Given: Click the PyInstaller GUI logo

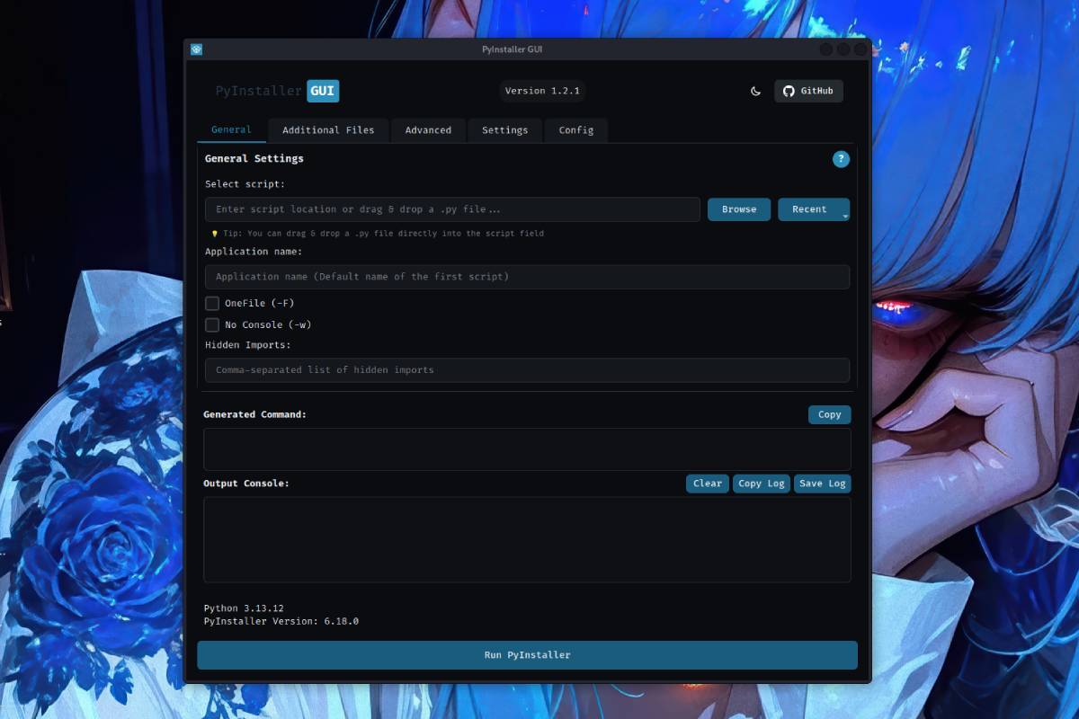Looking at the screenshot, I should point(277,91).
